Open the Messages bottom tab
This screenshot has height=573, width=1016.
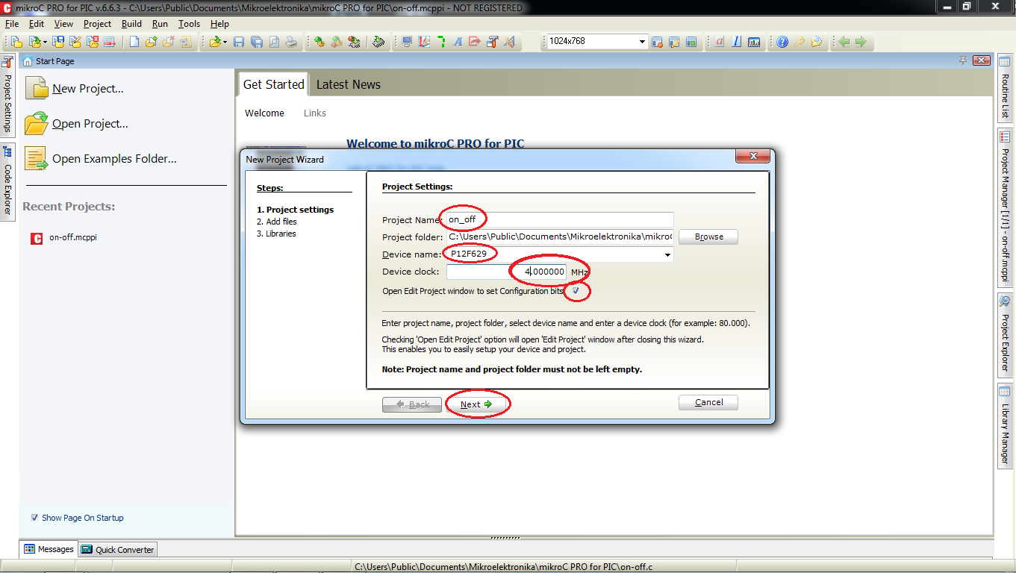coord(49,549)
